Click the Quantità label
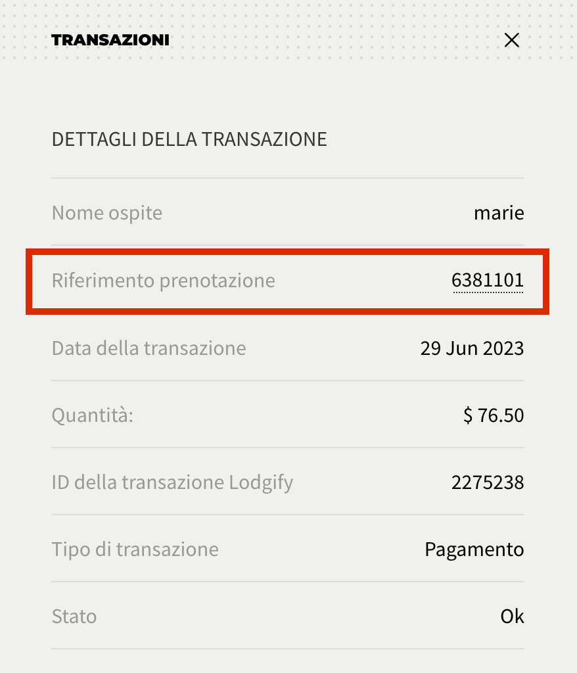The width and height of the screenshot is (577, 673). click(x=92, y=415)
